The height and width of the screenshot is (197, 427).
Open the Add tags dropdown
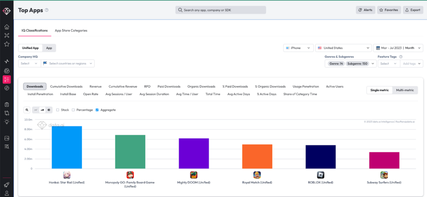tap(412, 64)
